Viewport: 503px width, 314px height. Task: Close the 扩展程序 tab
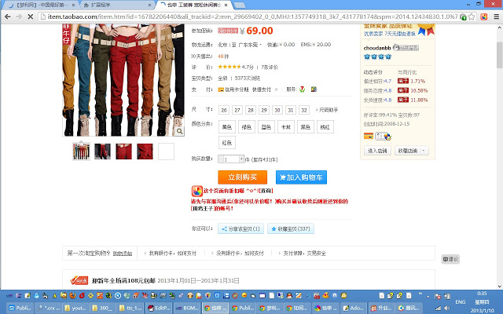coord(149,5)
